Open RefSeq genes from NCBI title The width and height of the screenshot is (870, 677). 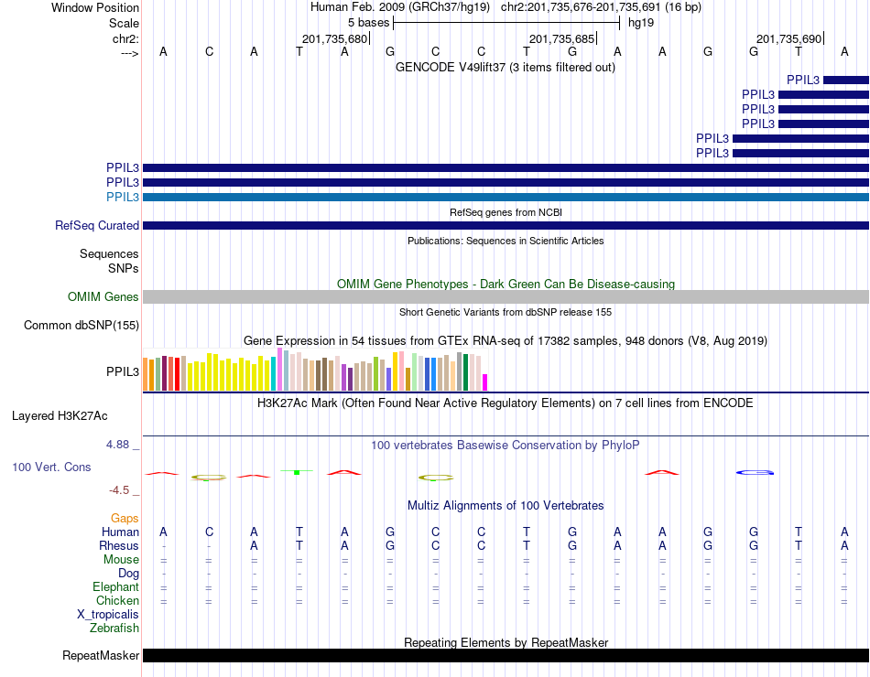(x=506, y=212)
